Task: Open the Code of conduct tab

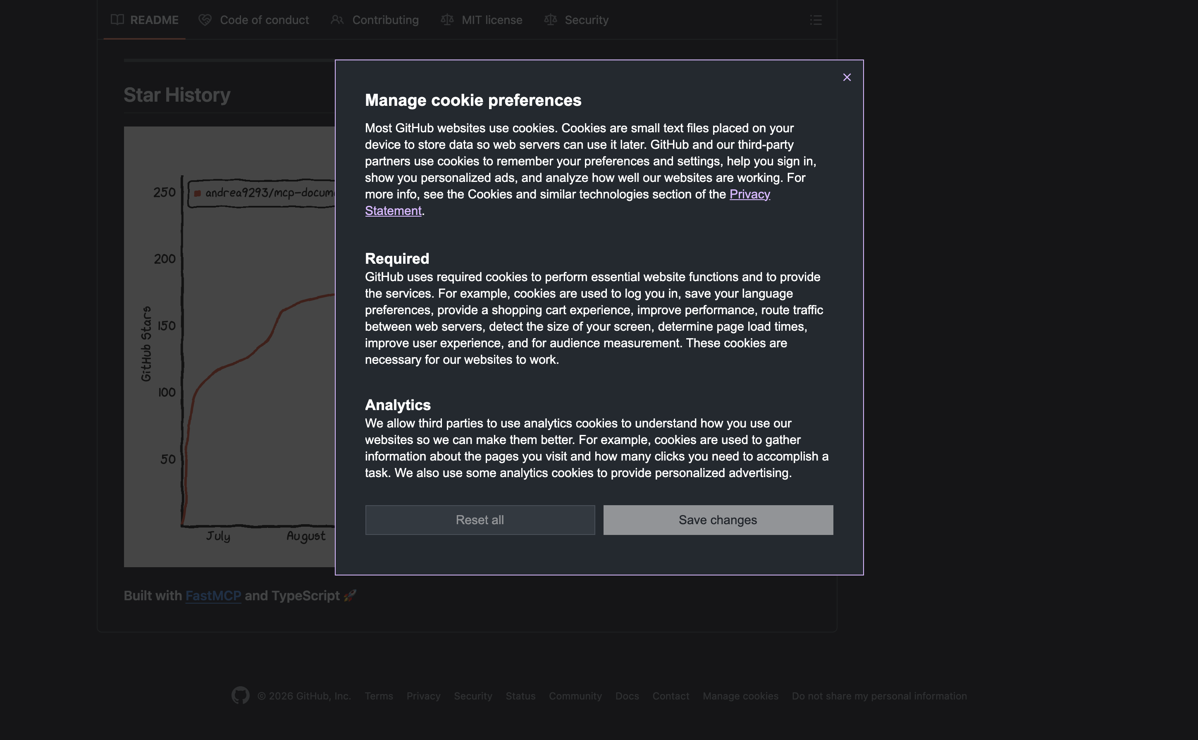Action: (254, 20)
